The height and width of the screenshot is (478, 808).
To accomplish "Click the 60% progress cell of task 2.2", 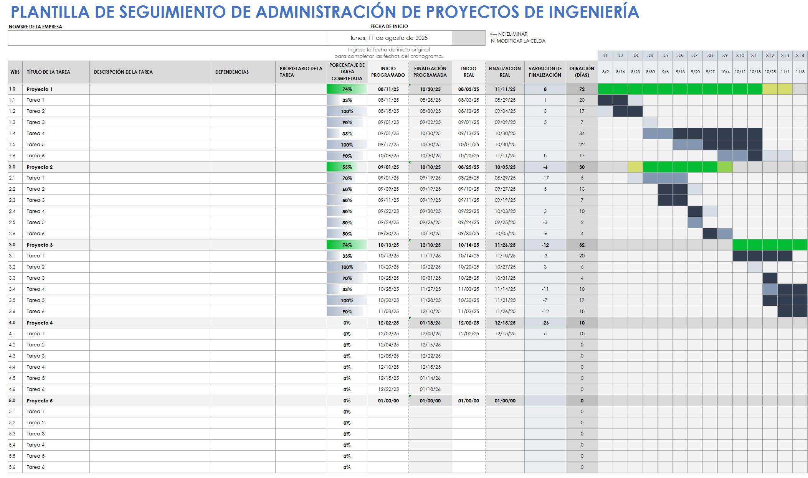I will click(347, 189).
